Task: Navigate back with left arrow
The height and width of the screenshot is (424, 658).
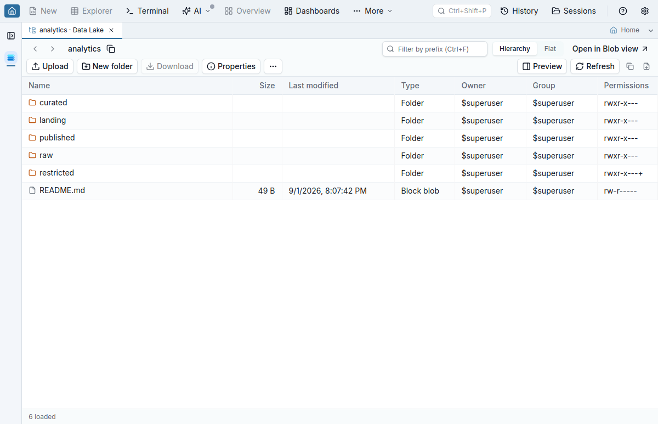Action: click(x=35, y=49)
